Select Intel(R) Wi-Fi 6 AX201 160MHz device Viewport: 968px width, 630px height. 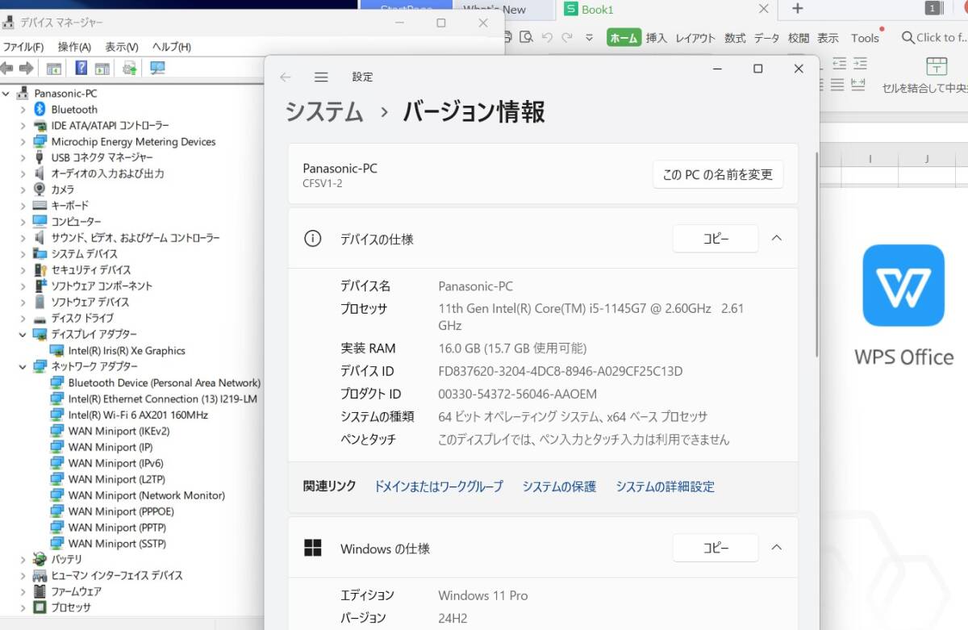(138, 415)
